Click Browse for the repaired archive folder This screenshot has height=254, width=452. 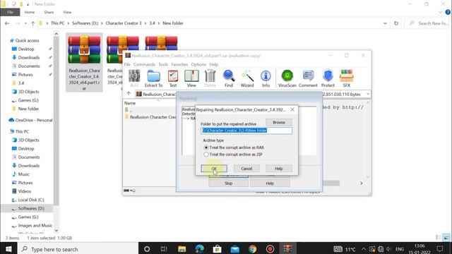click(x=279, y=122)
